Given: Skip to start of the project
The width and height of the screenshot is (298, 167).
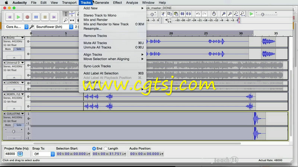Looking at the screenshot, I should click(10, 17).
